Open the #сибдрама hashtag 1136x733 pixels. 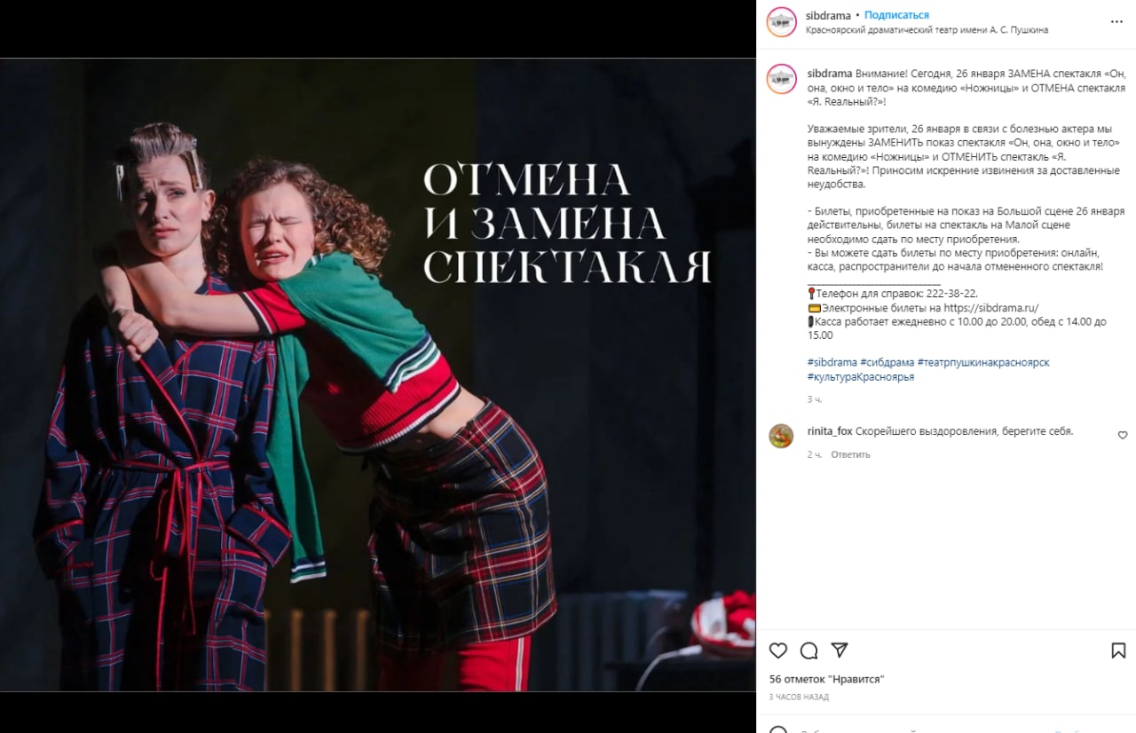click(887, 362)
